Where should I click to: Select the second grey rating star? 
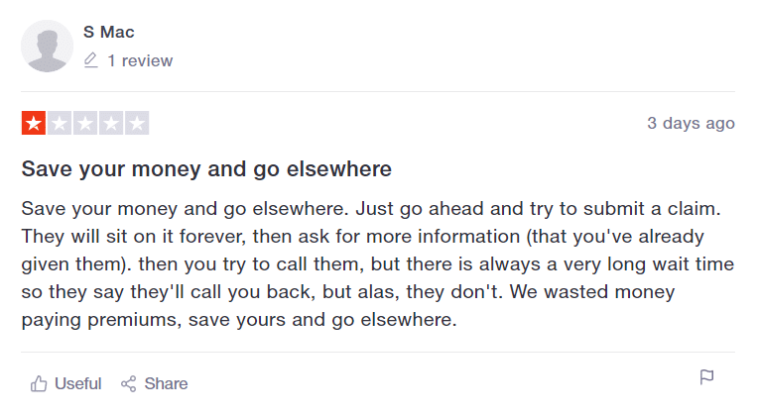(60, 123)
